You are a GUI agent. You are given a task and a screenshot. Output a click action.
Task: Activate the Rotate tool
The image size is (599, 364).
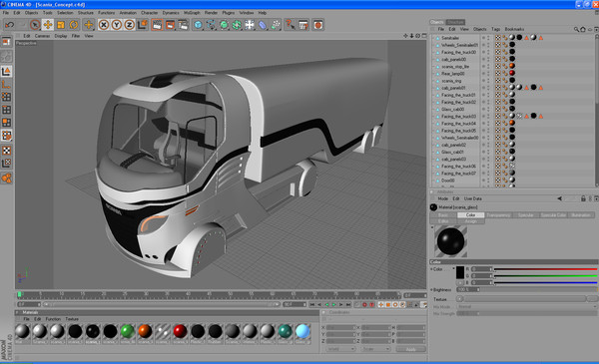tap(73, 25)
